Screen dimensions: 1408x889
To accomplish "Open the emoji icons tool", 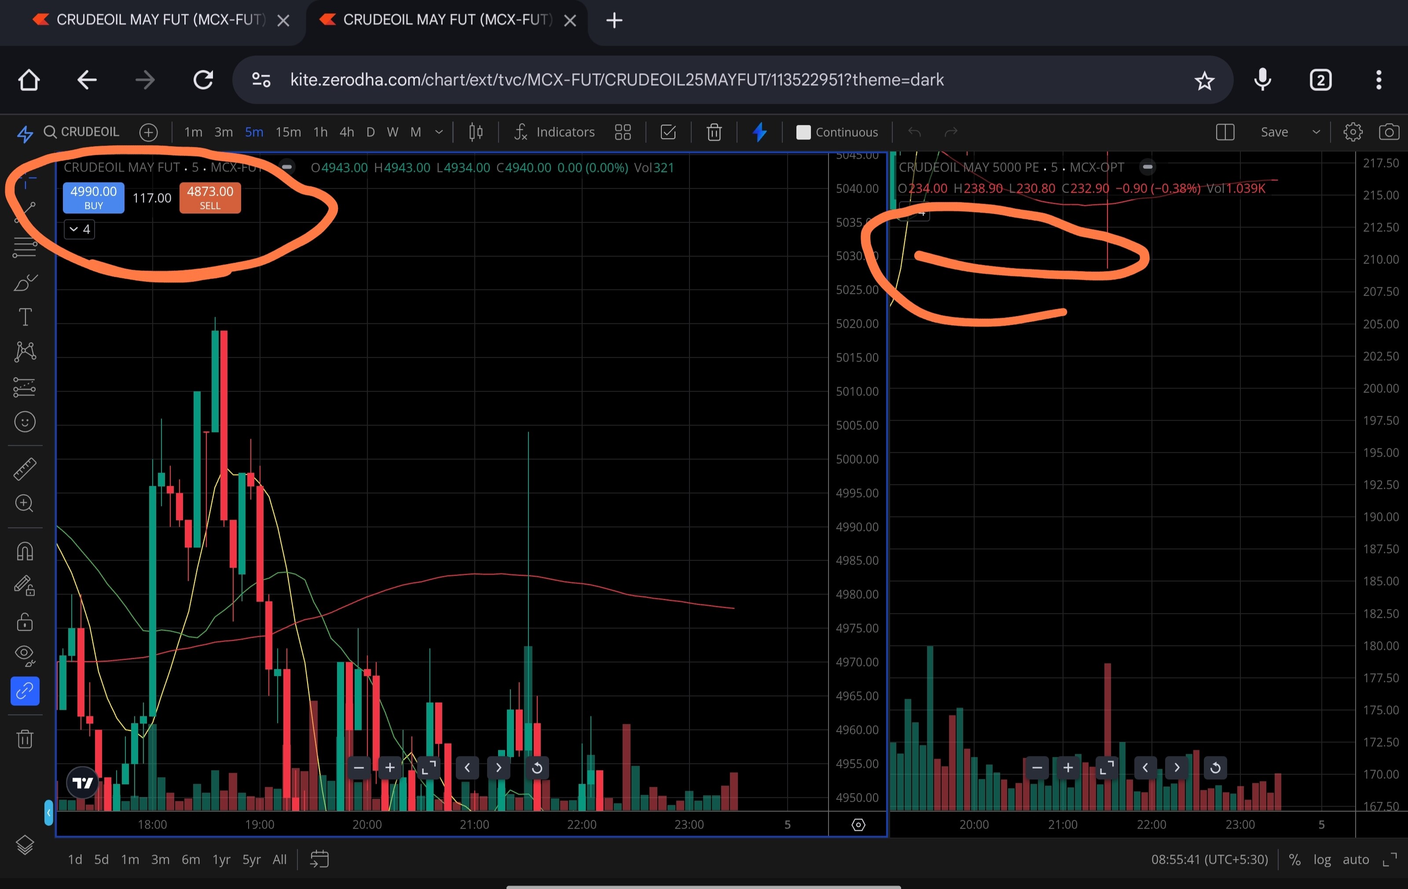I will click(25, 422).
